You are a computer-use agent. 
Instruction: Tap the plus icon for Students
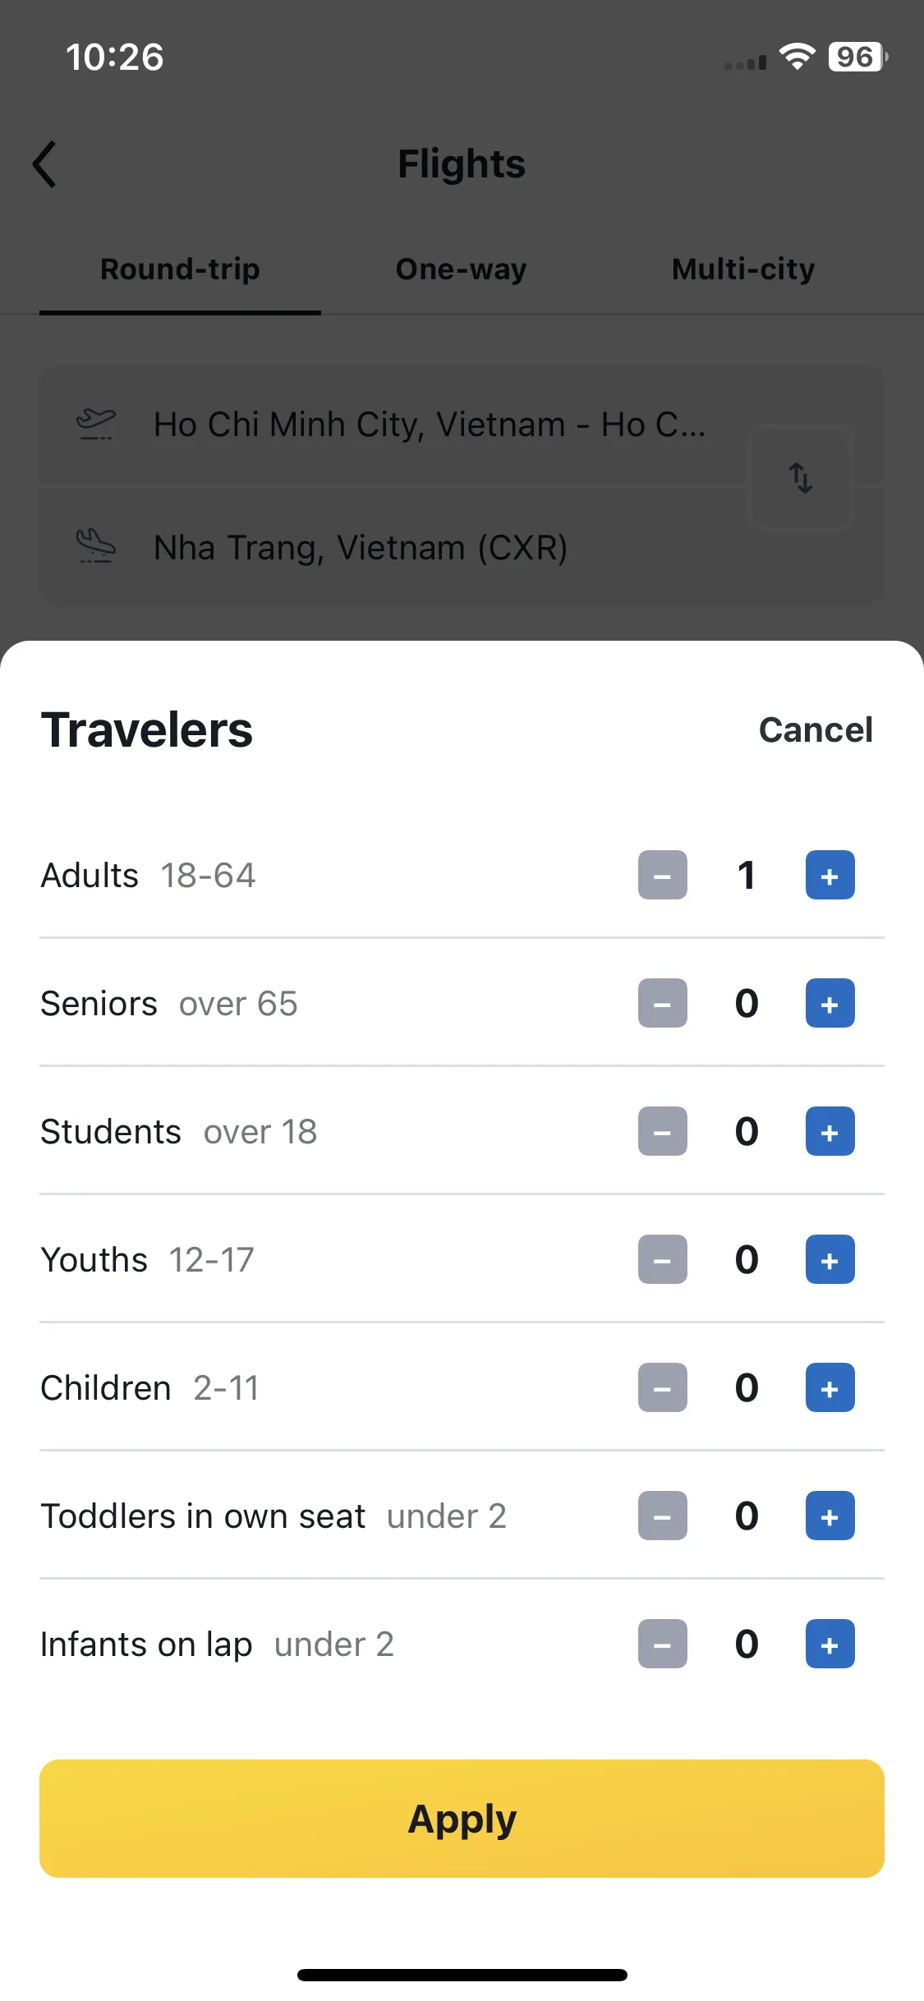[830, 1131]
